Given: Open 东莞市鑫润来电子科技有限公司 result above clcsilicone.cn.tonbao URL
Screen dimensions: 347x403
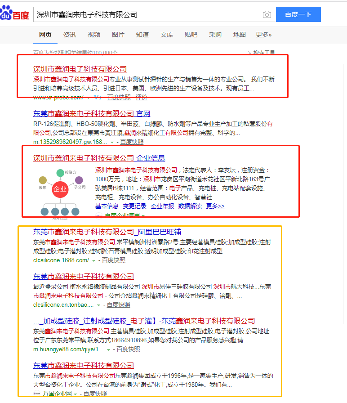Looking at the screenshot, I should tap(84, 276).
